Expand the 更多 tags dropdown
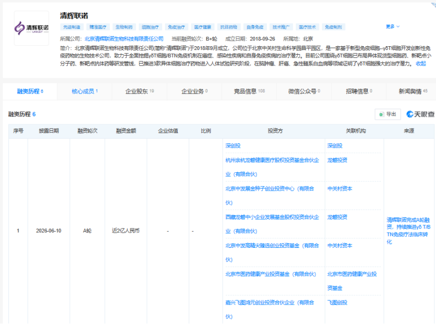This screenshot has height=324, width=436. [x=392, y=27]
